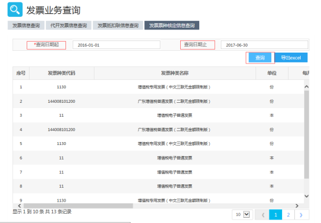The width and height of the screenshot is (321, 223).
Task: Open the page size dropdown showing 10
Action: click(243, 215)
